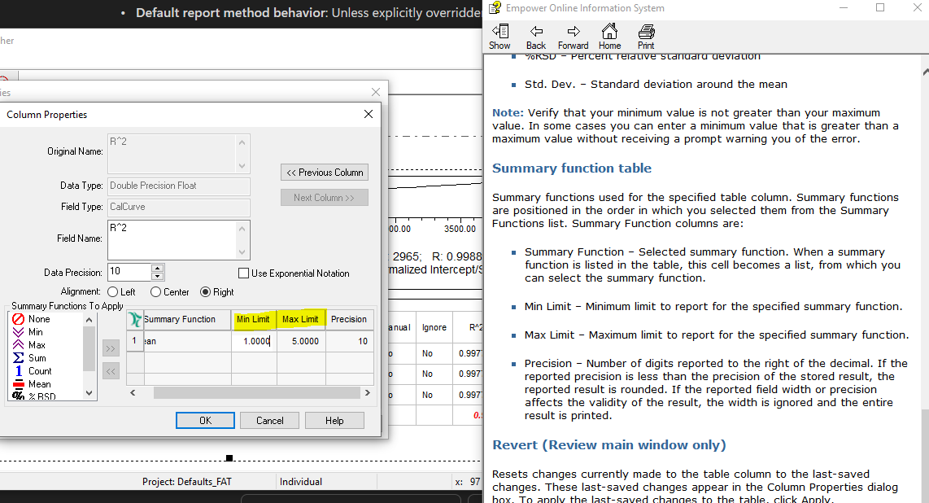The width and height of the screenshot is (929, 503).
Task: Go Forward in Empower help window
Action: tap(573, 37)
